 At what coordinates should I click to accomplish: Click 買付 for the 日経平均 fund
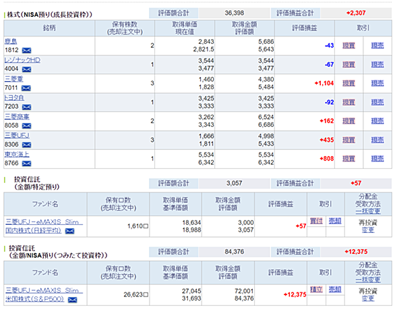pyautogui.click(x=316, y=221)
